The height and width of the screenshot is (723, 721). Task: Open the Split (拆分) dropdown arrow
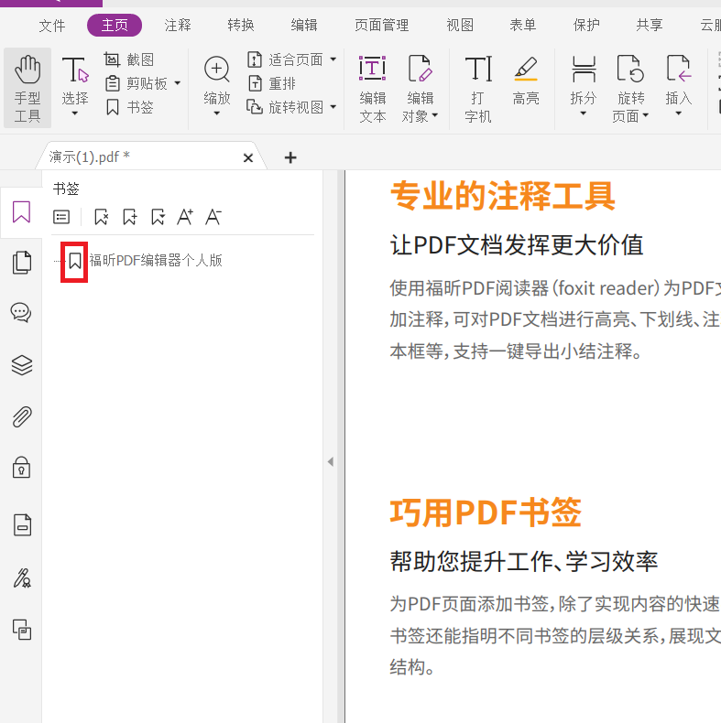(x=584, y=113)
